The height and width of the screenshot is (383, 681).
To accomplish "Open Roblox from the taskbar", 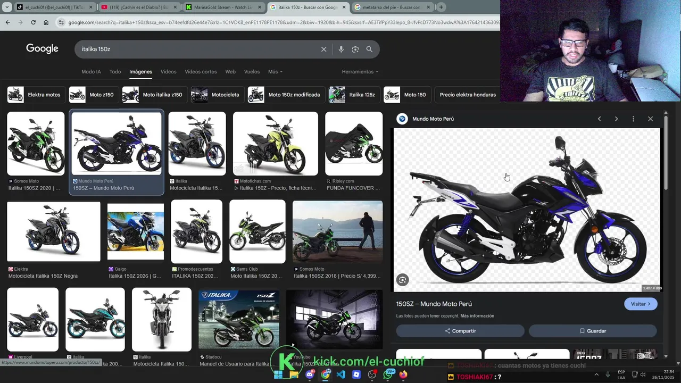I will [356, 374].
